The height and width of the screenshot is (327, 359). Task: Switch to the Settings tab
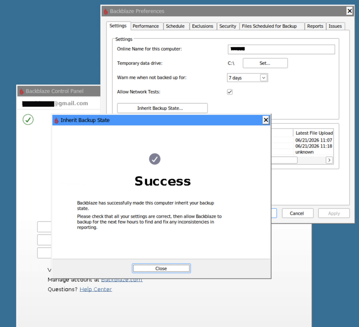(118, 26)
